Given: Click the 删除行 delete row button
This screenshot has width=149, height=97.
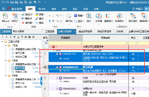Looking at the screenshot, I should pos(27,19).
